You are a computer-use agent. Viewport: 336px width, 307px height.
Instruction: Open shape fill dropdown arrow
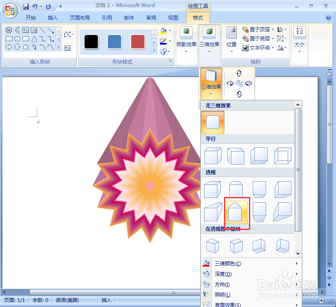[170, 31]
